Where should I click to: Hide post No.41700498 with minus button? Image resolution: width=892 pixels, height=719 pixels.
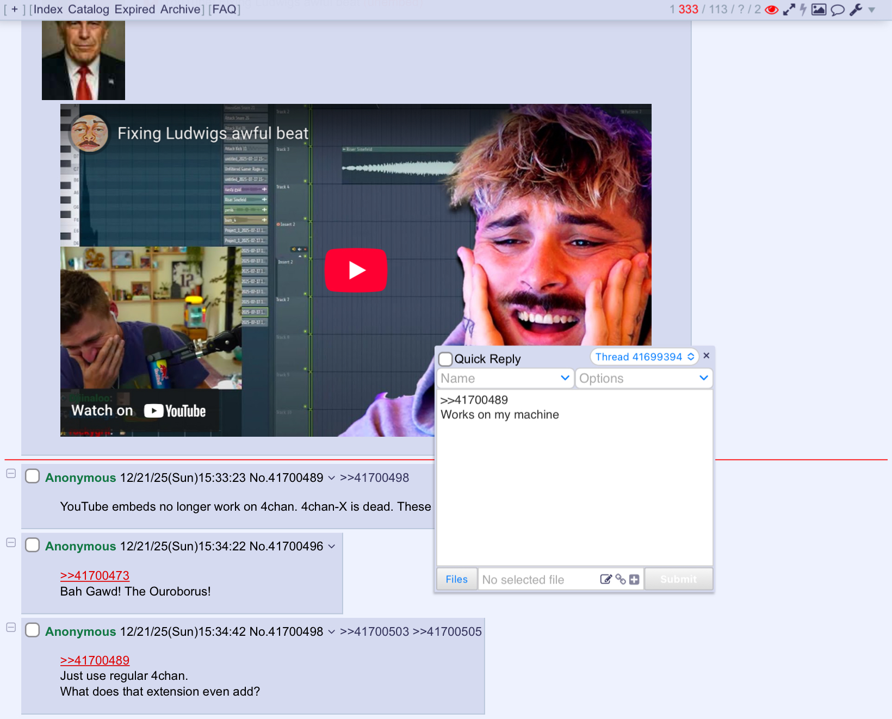(11, 628)
